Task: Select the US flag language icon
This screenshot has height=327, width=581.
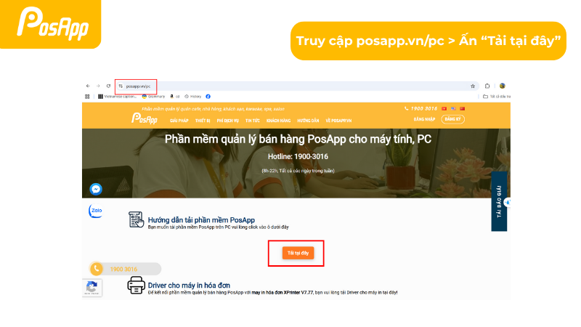Action: coord(453,108)
